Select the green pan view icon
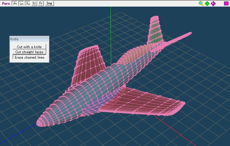 (207, 4)
